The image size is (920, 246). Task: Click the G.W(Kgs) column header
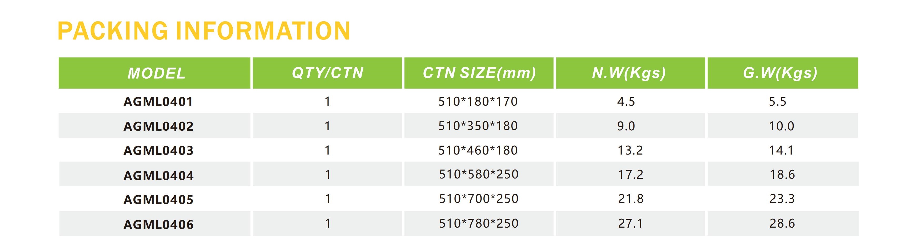click(783, 73)
